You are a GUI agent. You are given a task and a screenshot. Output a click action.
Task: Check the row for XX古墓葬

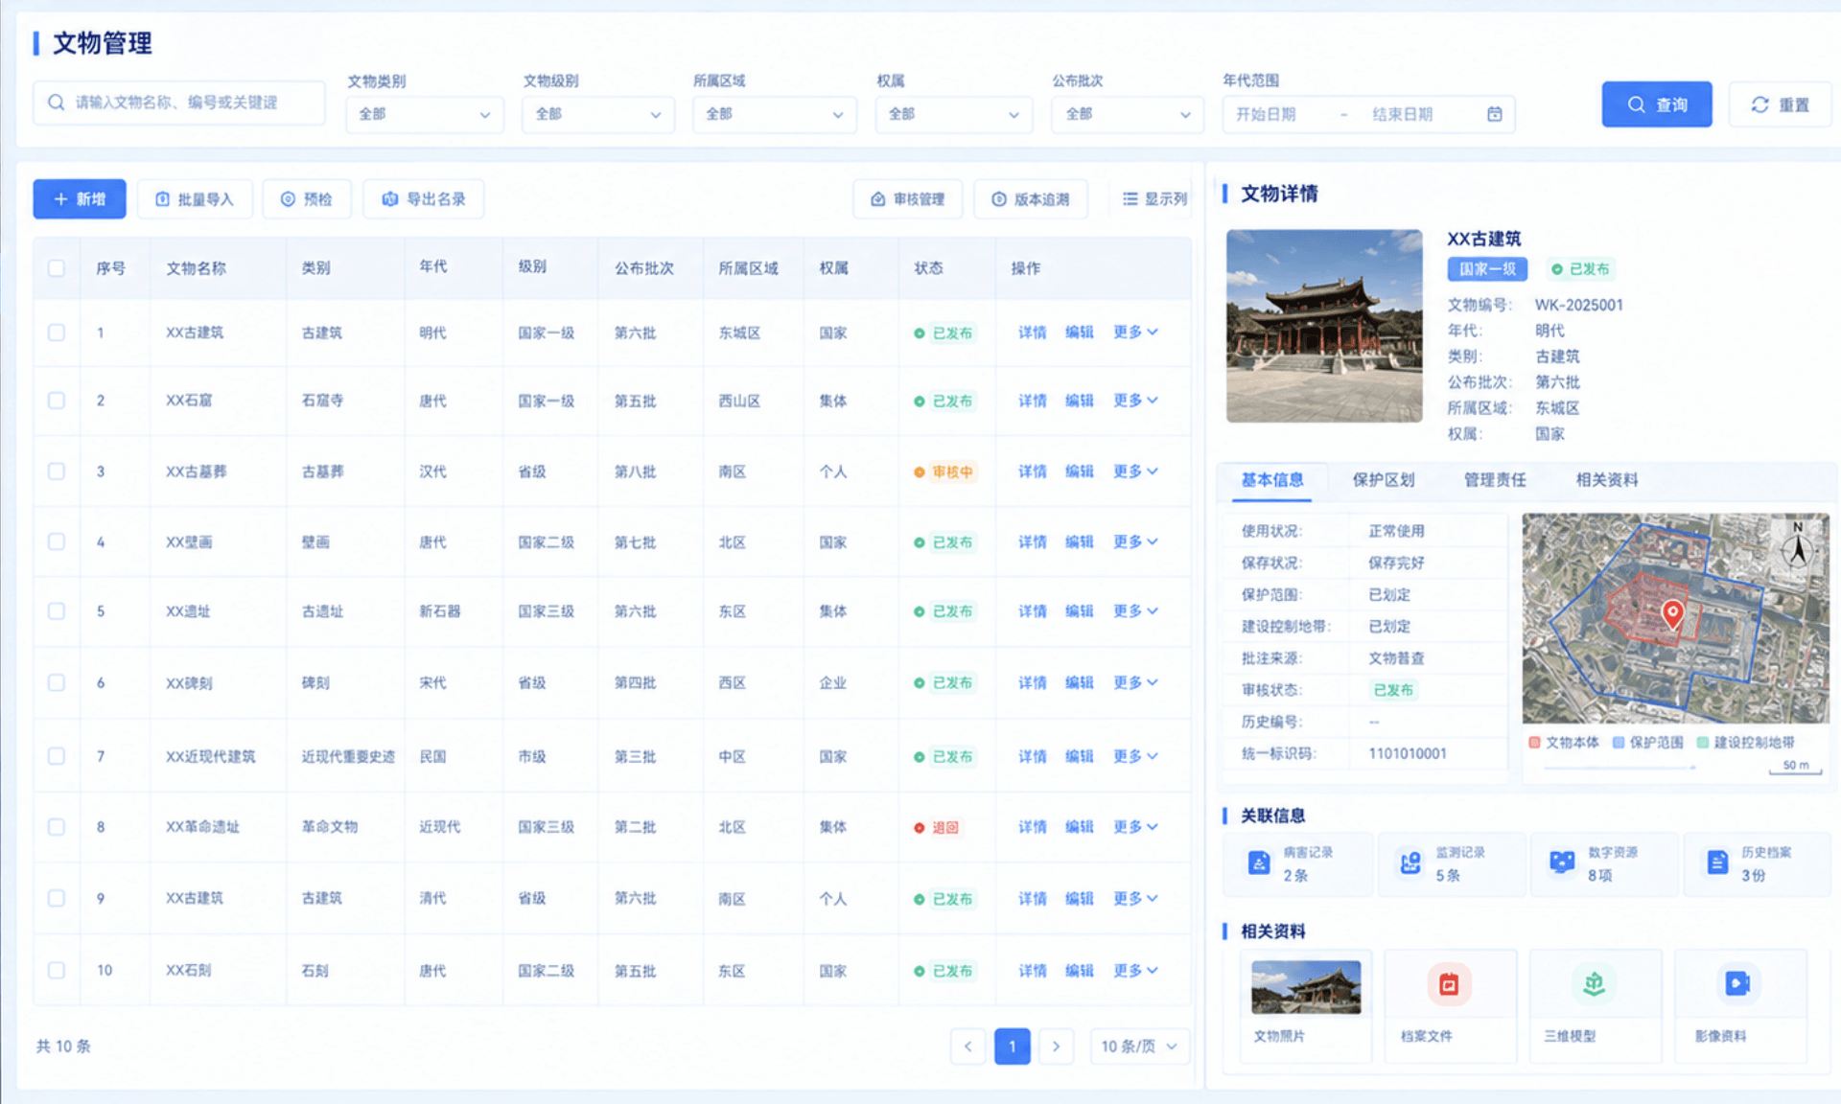[x=57, y=471]
